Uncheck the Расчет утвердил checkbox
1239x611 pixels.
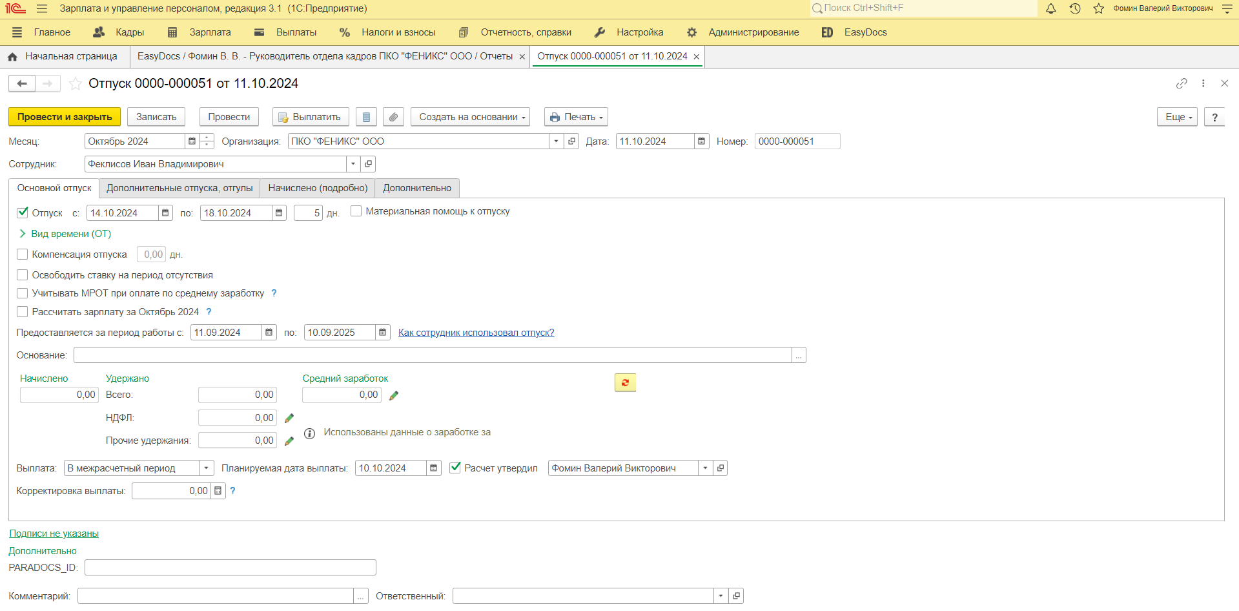(x=455, y=468)
